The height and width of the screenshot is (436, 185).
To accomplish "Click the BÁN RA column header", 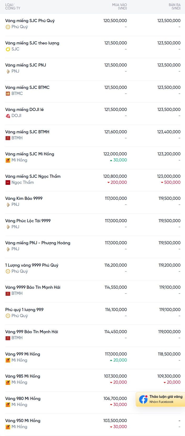I will click(175, 7).
